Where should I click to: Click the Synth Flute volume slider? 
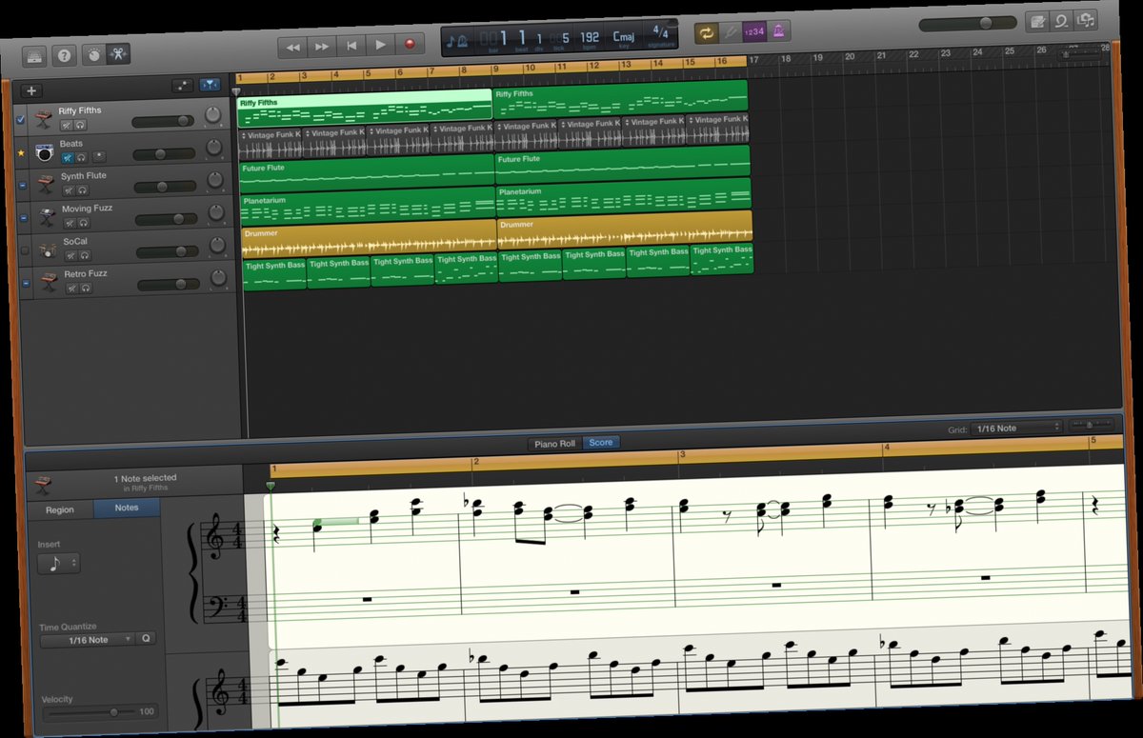(x=164, y=187)
